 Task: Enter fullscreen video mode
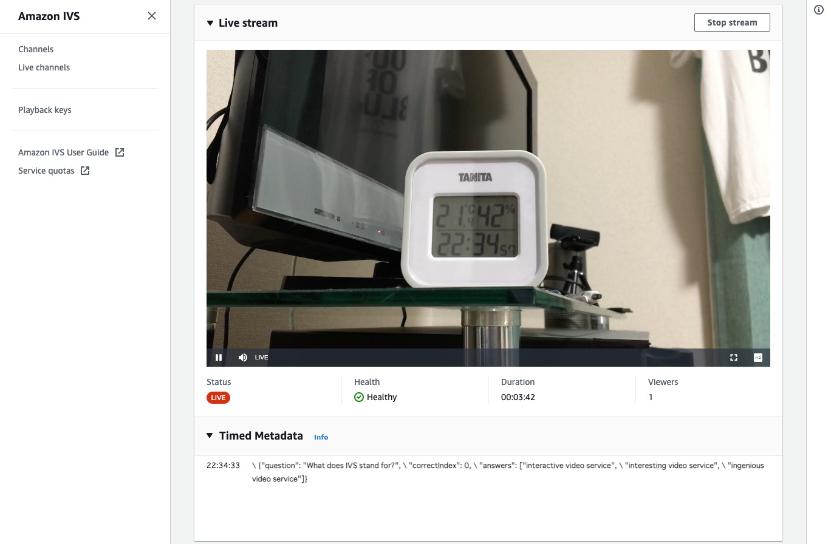click(734, 358)
